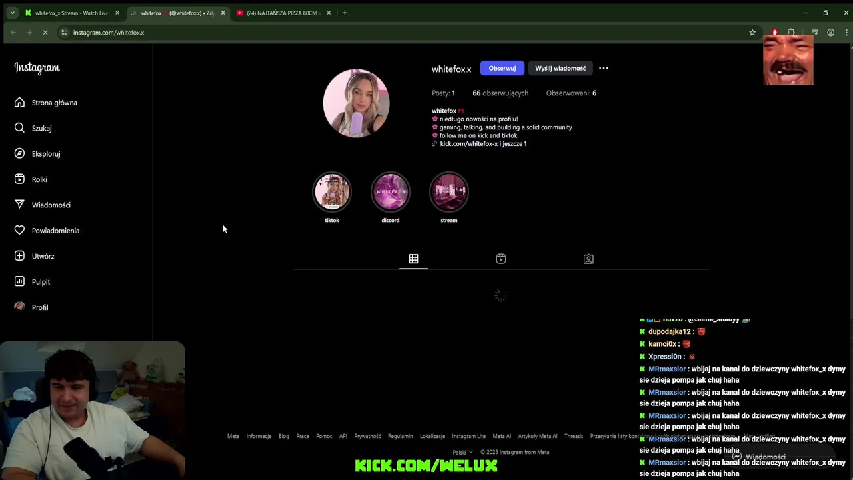Open Eksploruj compass icon
The height and width of the screenshot is (480, 853).
[19, 153]
